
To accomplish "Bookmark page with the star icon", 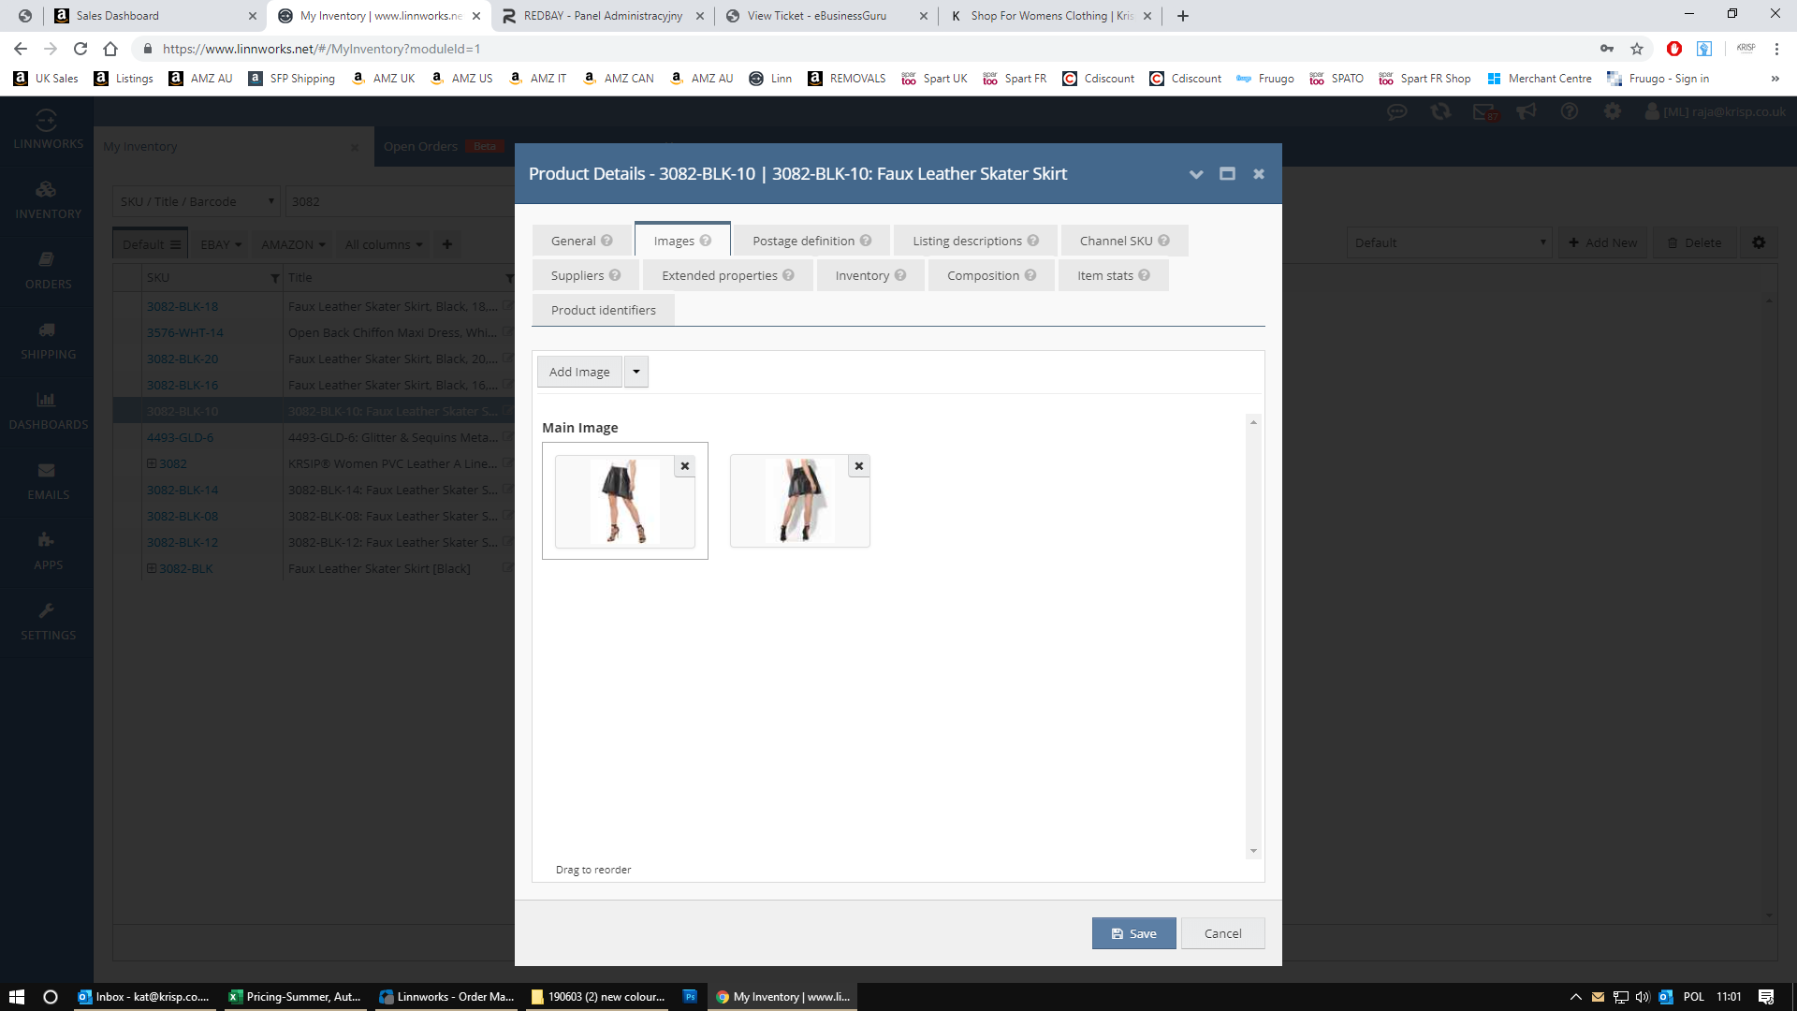I will point(1637,49).
